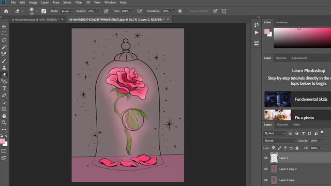Filter layers by type layers icon
The height and width of the screenshot is (186, 331).
303,133
